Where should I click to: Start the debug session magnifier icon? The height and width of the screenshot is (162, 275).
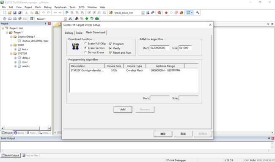[x=159, y=13]
